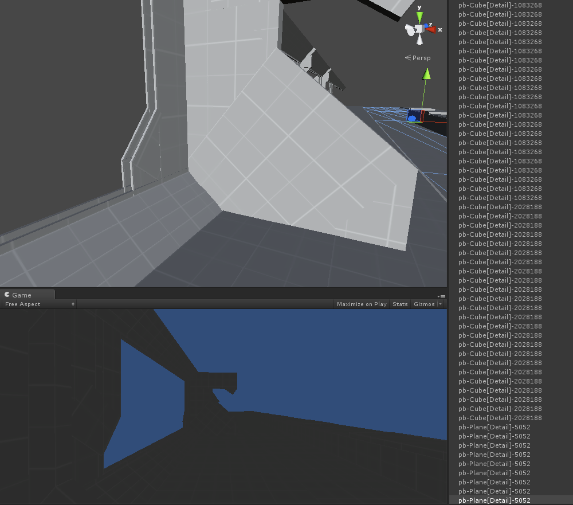Click the white left cone of scene gizmo
Screen dimensions: 573x505
coord(409,29)
